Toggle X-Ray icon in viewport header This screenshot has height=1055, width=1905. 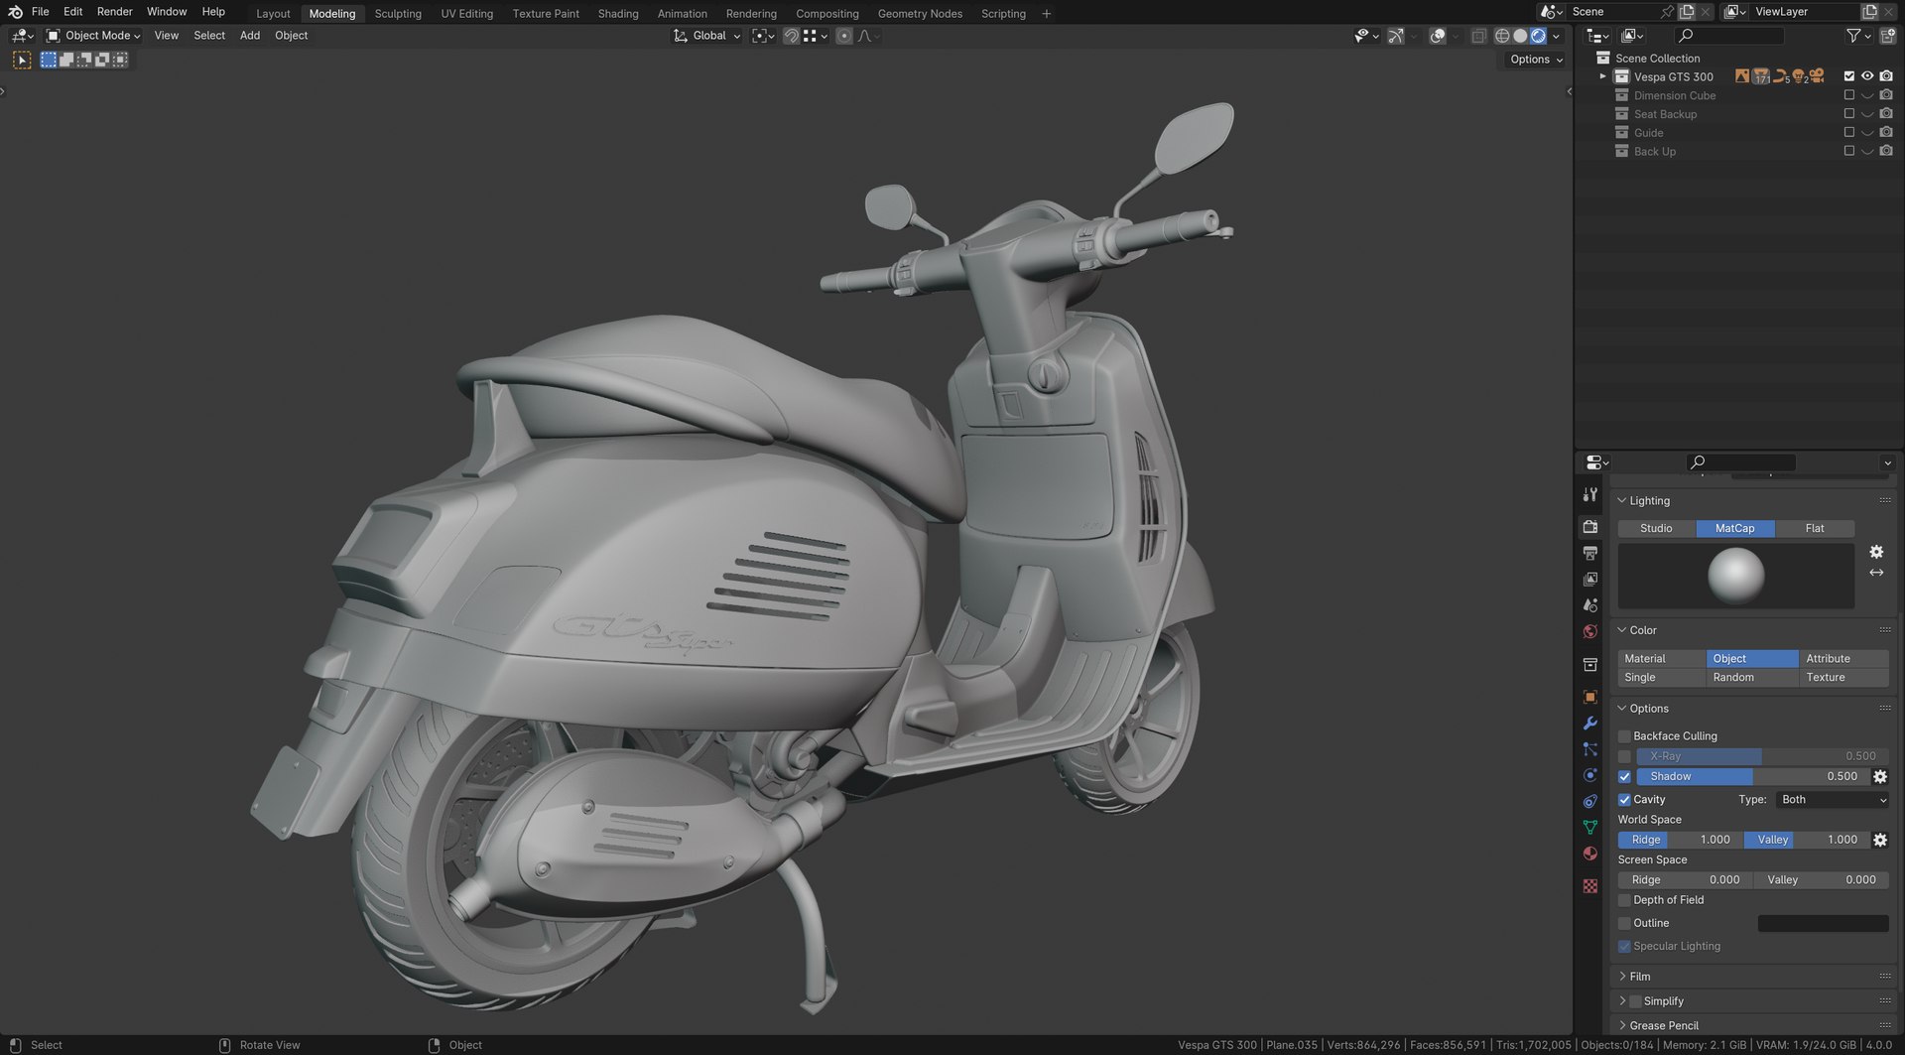click(1478, 36)
